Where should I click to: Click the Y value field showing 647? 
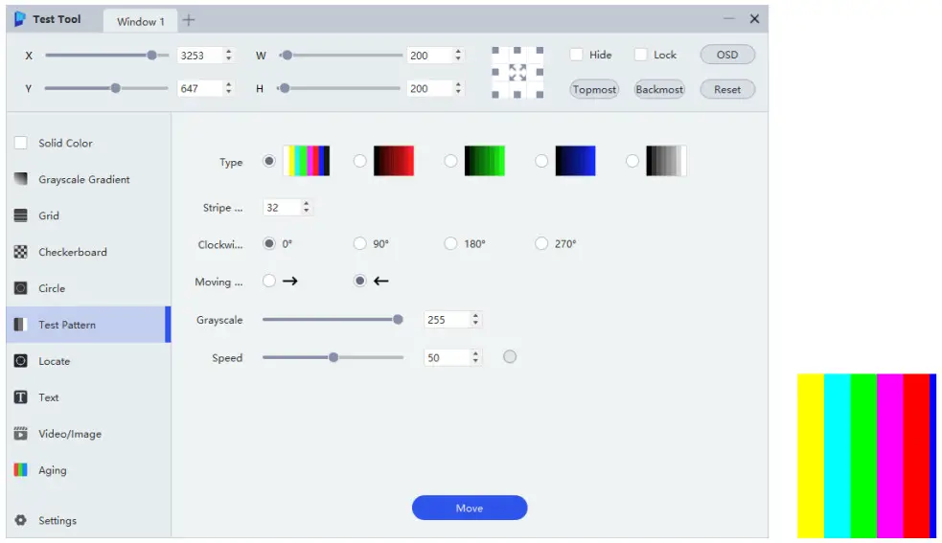tap(200, 88)
